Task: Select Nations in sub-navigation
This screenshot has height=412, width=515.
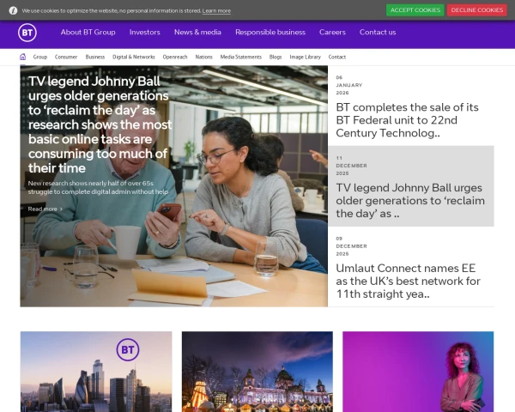Action: click(x=204, y=57)
